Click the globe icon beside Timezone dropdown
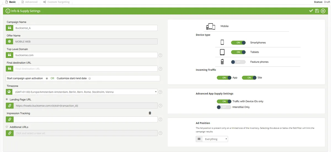 pyautogui.click(x=9, y=92)
